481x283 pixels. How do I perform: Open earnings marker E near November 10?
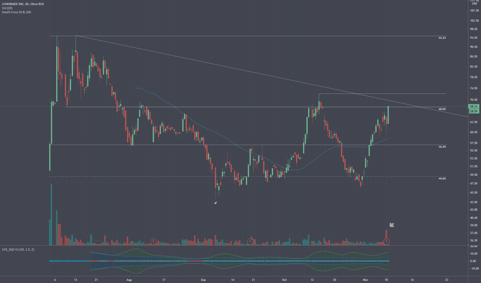387,242
